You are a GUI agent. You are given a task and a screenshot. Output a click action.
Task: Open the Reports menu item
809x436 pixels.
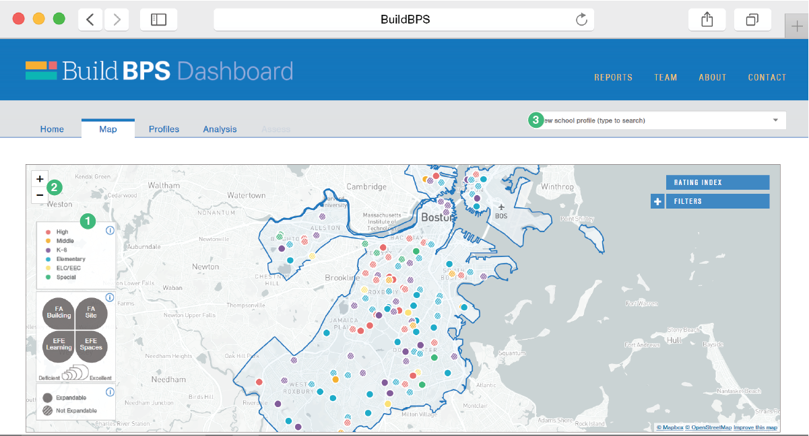pyautogui.click(x=613, y=77)
